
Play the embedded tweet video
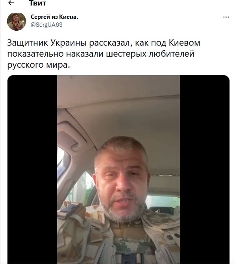[x=118, y=170]
